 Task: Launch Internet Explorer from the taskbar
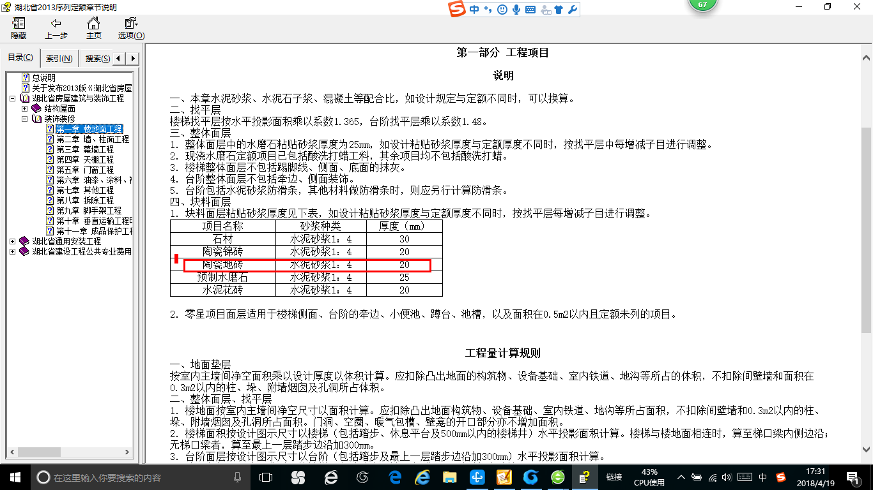(422, 477)
